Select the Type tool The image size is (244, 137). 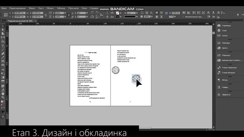coord(3,46)
